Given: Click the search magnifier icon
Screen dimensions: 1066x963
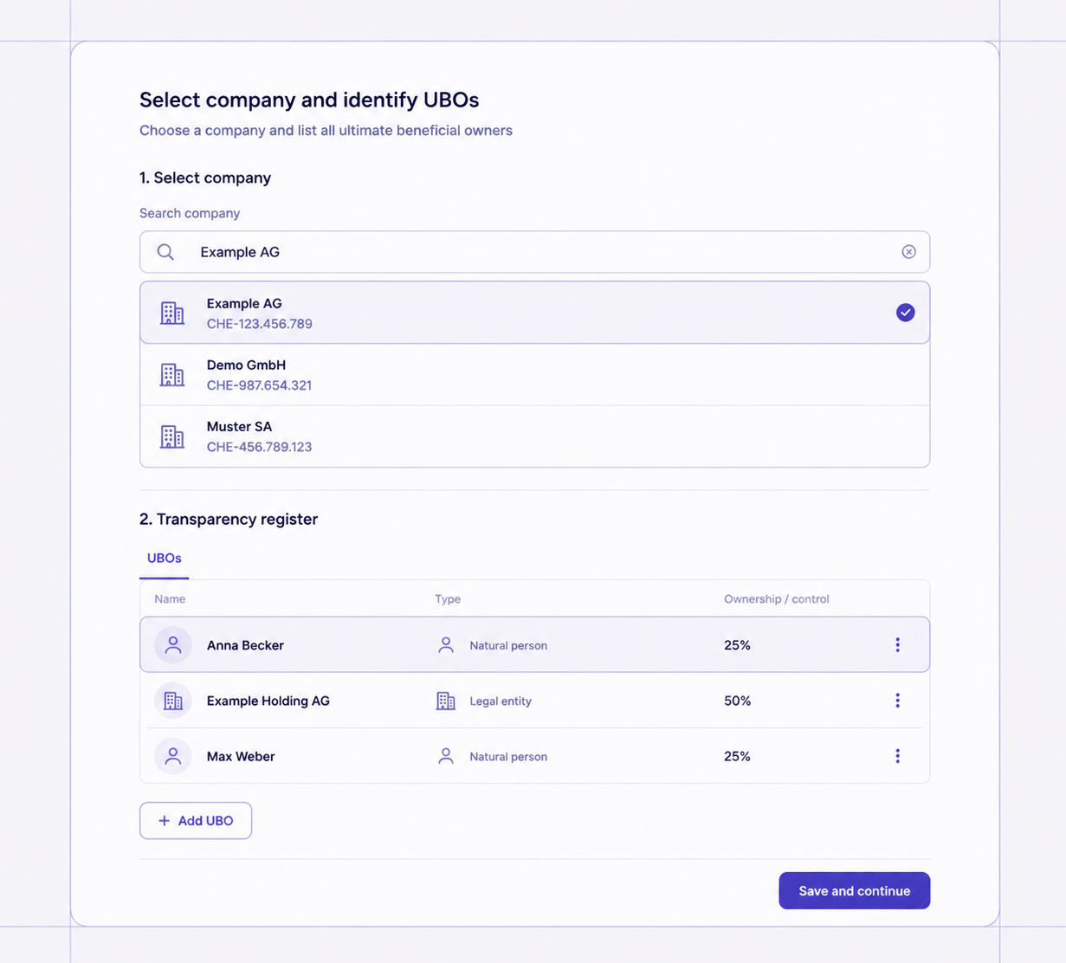Looking at the screenshot, I should point(165,252).
